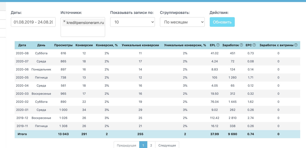The width and height of the screenshot is (306, 148).
Task: Sort by Уникальные конверсии, % column header
Action: pos(185,45)
